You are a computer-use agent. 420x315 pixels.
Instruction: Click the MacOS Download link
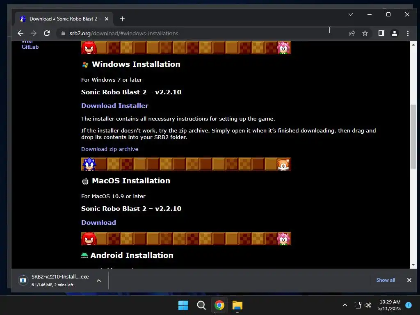pyautogui.click(x=98, y=222)
